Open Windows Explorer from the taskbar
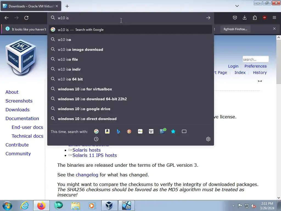The width and height of the screenshot is (281, 211). click(76, 206)
